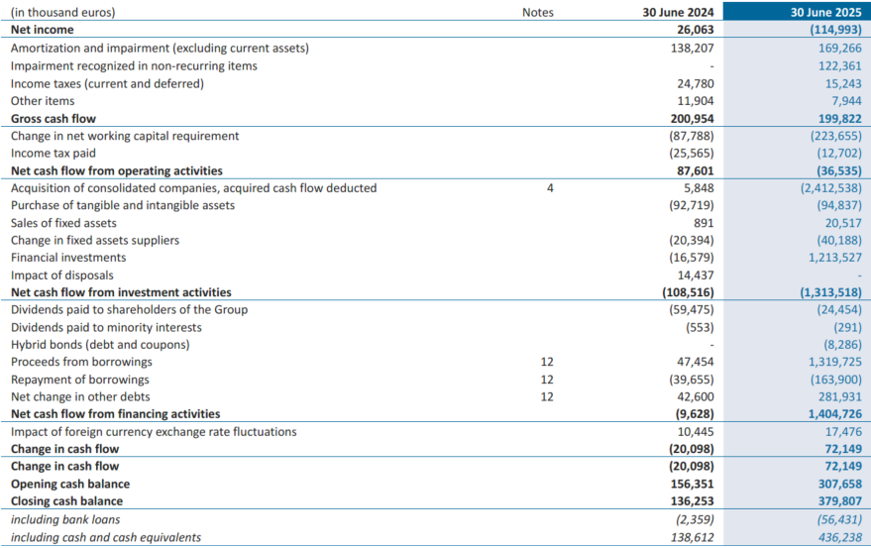Viewport: 871px width, 548px height.
Task: Click the "Hybrid bonds (debt and coupons)" label
Action: point(98,345)
